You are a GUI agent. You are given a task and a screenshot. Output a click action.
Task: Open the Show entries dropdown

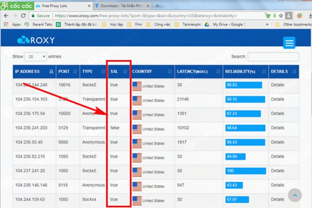tap(35, 57)
